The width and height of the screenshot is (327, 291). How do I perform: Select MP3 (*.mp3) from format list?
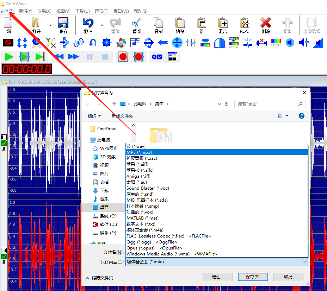pos(139,152)
